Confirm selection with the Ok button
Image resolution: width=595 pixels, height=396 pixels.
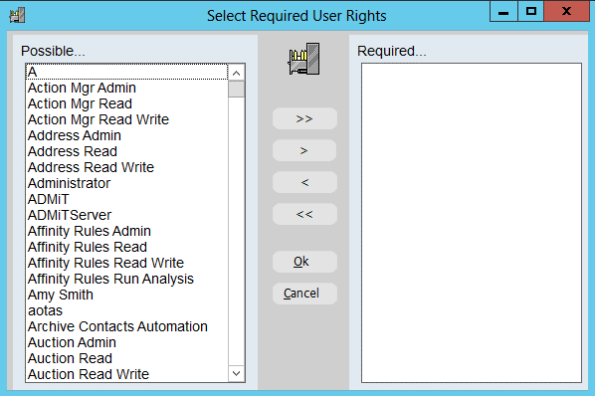[304, 262]
